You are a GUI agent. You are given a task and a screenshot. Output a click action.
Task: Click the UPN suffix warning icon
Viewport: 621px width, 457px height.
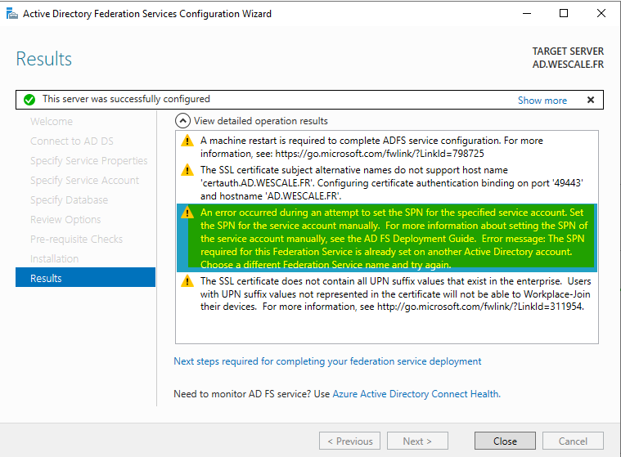click(x=187, y=281)
